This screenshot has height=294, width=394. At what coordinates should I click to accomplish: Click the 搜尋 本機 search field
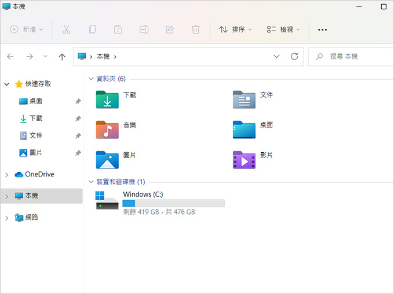(351, 57)
